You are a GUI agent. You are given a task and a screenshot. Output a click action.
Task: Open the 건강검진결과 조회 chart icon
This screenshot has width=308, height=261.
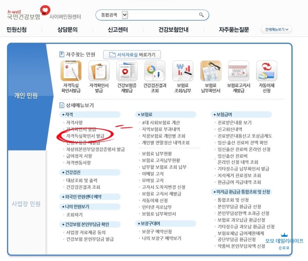tap(155, 71)
